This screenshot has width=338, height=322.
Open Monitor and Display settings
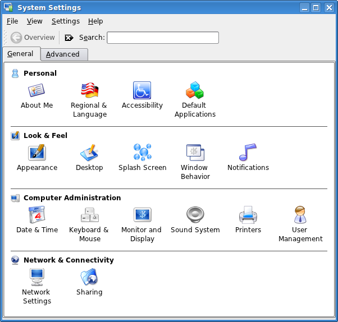click(x=142, y=224)
